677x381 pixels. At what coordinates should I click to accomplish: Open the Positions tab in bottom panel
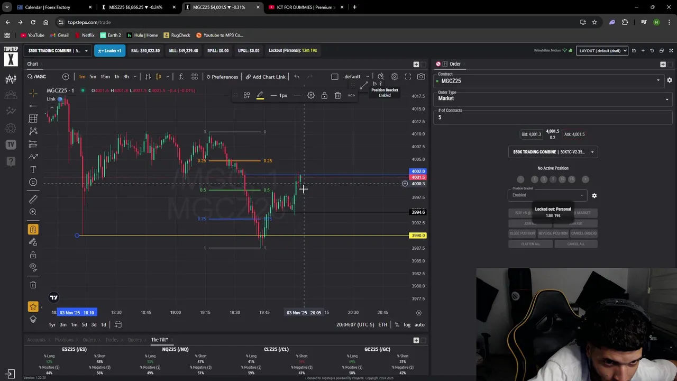pyautogui.click(x=64, y=340)
